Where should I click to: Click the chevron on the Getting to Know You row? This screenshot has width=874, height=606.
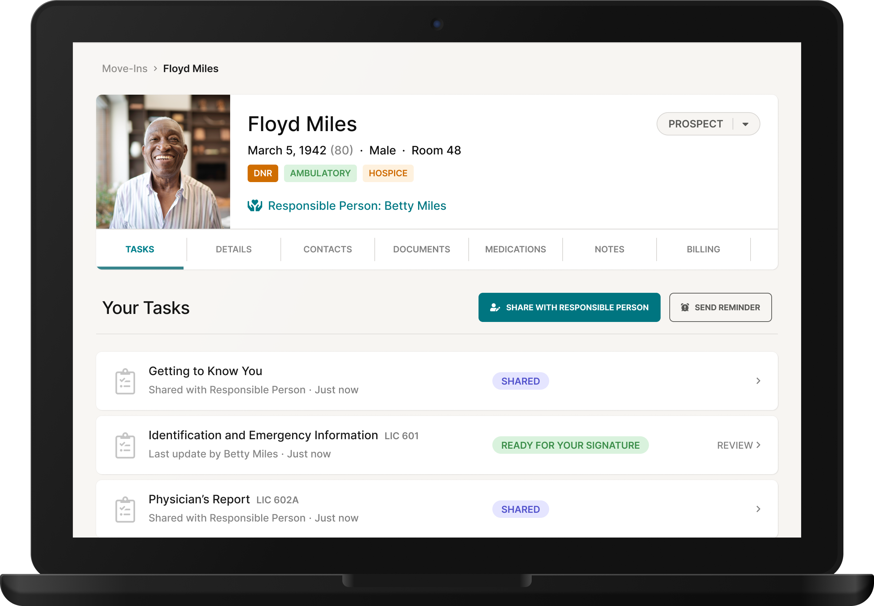click(759, 381)
